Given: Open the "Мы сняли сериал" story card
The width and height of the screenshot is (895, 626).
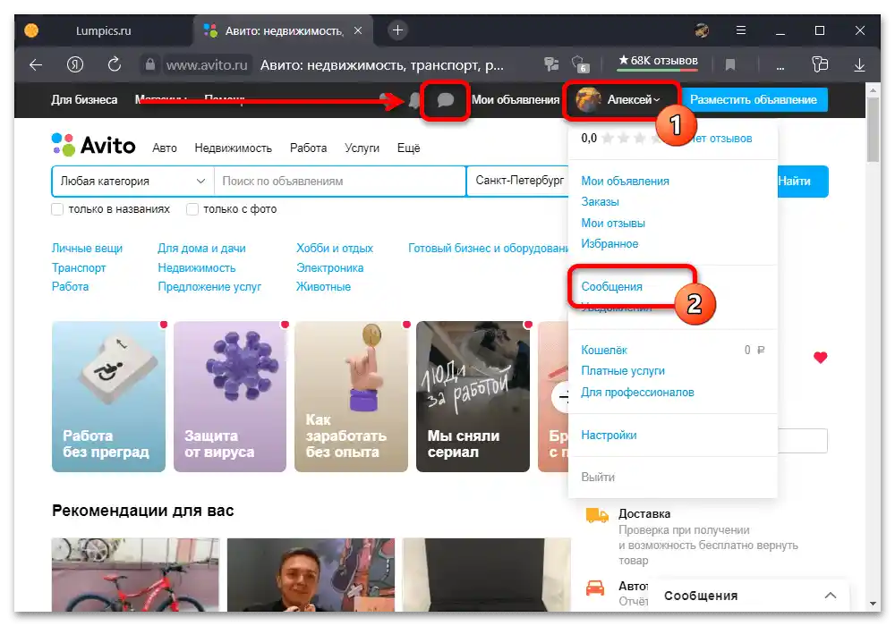Looking at the screenshot, I should pyautogui.click(x=473, y=397).
